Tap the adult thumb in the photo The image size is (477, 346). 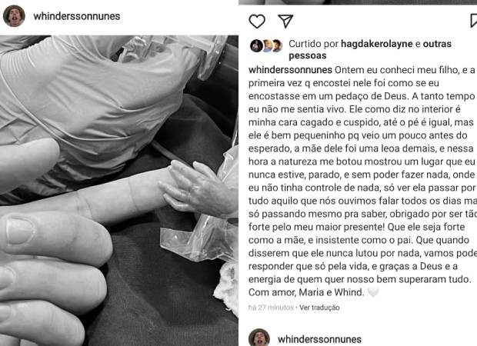tap(55, 234)
